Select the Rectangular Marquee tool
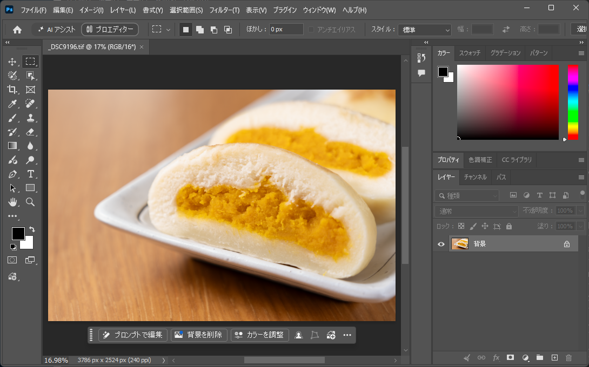The height and width of the screenshot is (367, 589). tap(30, 62)
